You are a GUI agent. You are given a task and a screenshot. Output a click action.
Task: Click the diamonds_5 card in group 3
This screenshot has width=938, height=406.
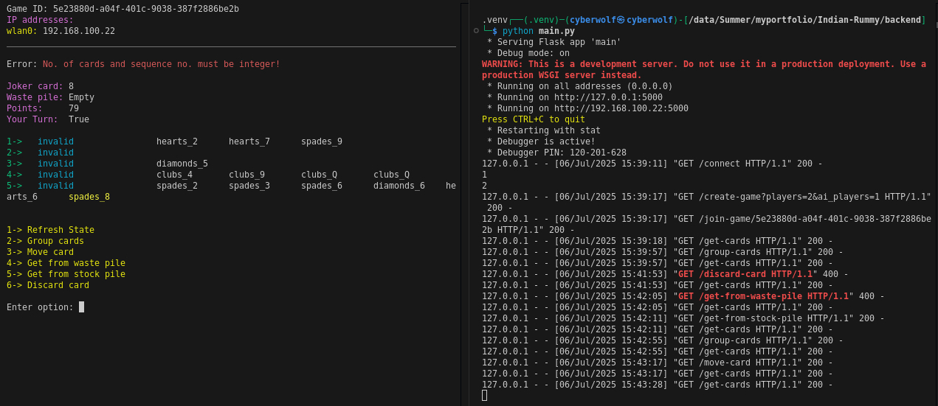(182, 164)
